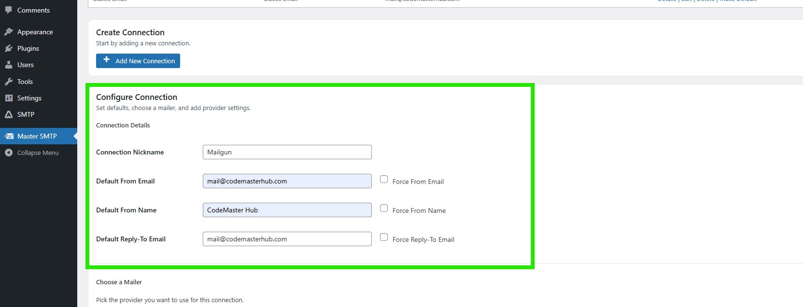Image resolution: width=803 pixels, height=307 pixels.
Task: Tick the Force From Name checkbox
Action: pos(384,208)
